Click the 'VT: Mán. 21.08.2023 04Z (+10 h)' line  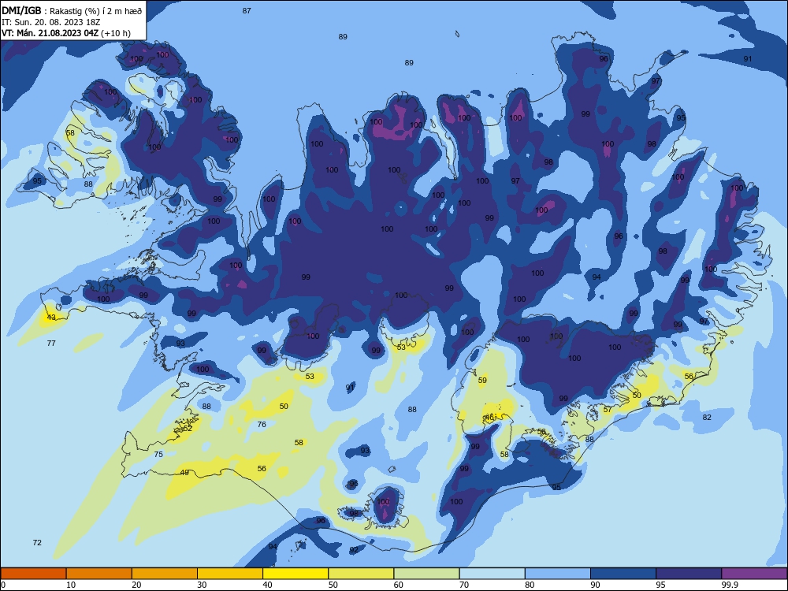pos(66,33)
